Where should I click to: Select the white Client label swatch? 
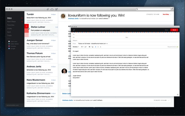9,41
